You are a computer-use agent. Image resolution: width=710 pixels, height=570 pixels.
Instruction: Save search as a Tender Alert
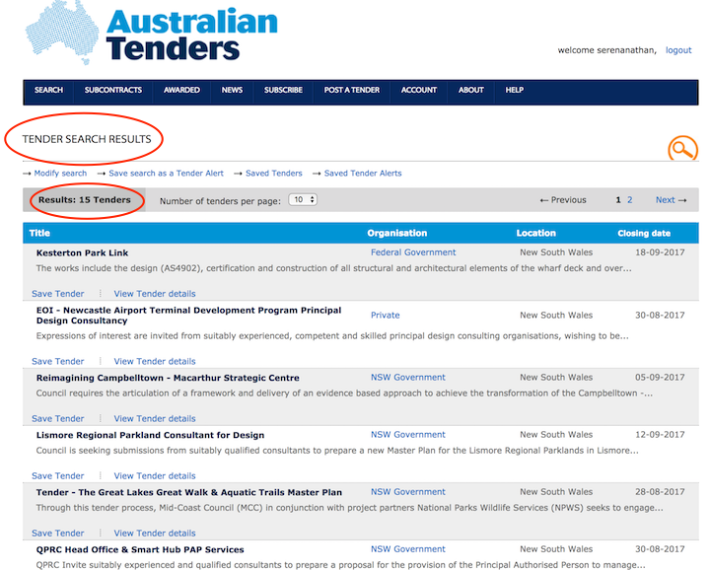[x=167, y=173]
